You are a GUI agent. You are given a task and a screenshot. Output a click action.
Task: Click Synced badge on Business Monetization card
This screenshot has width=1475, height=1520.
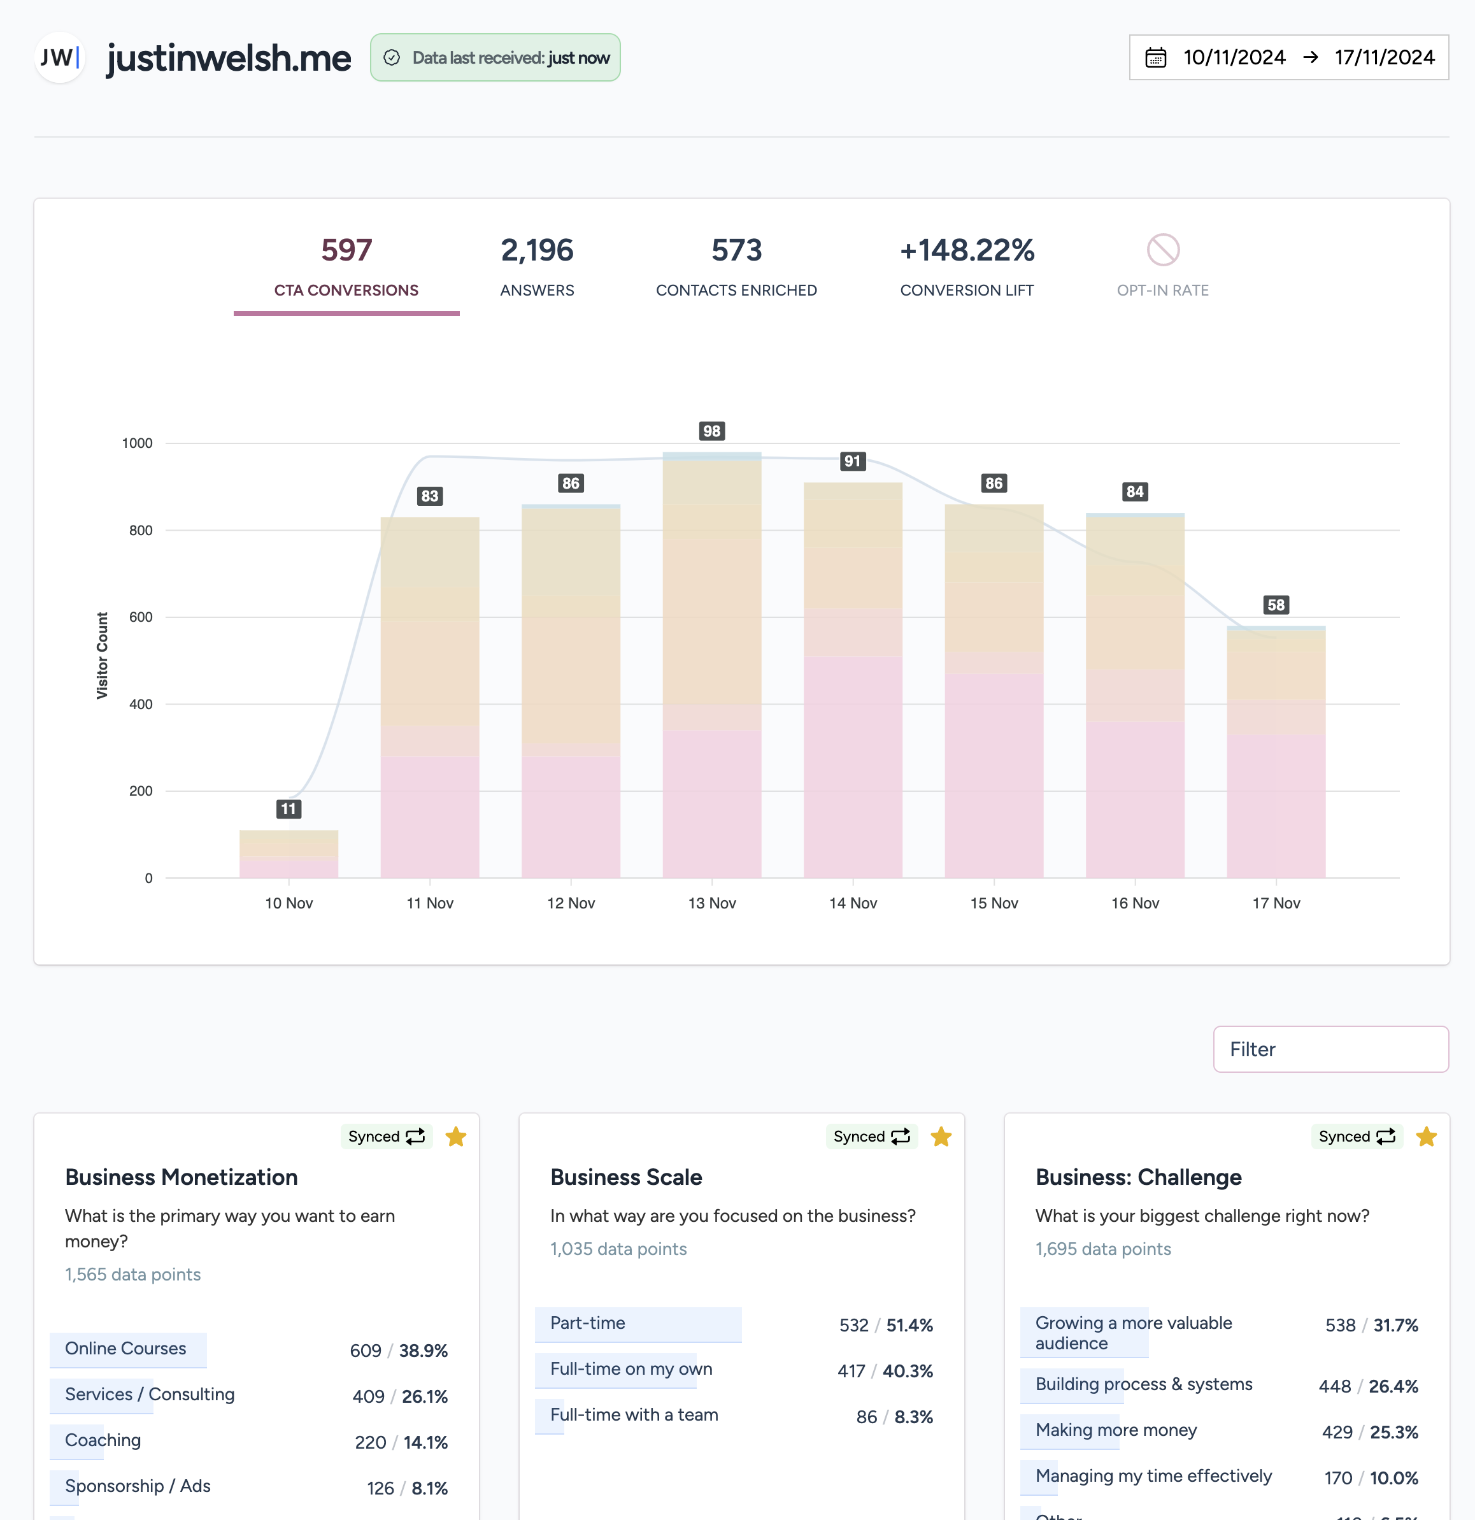(x=386, y=1136)
